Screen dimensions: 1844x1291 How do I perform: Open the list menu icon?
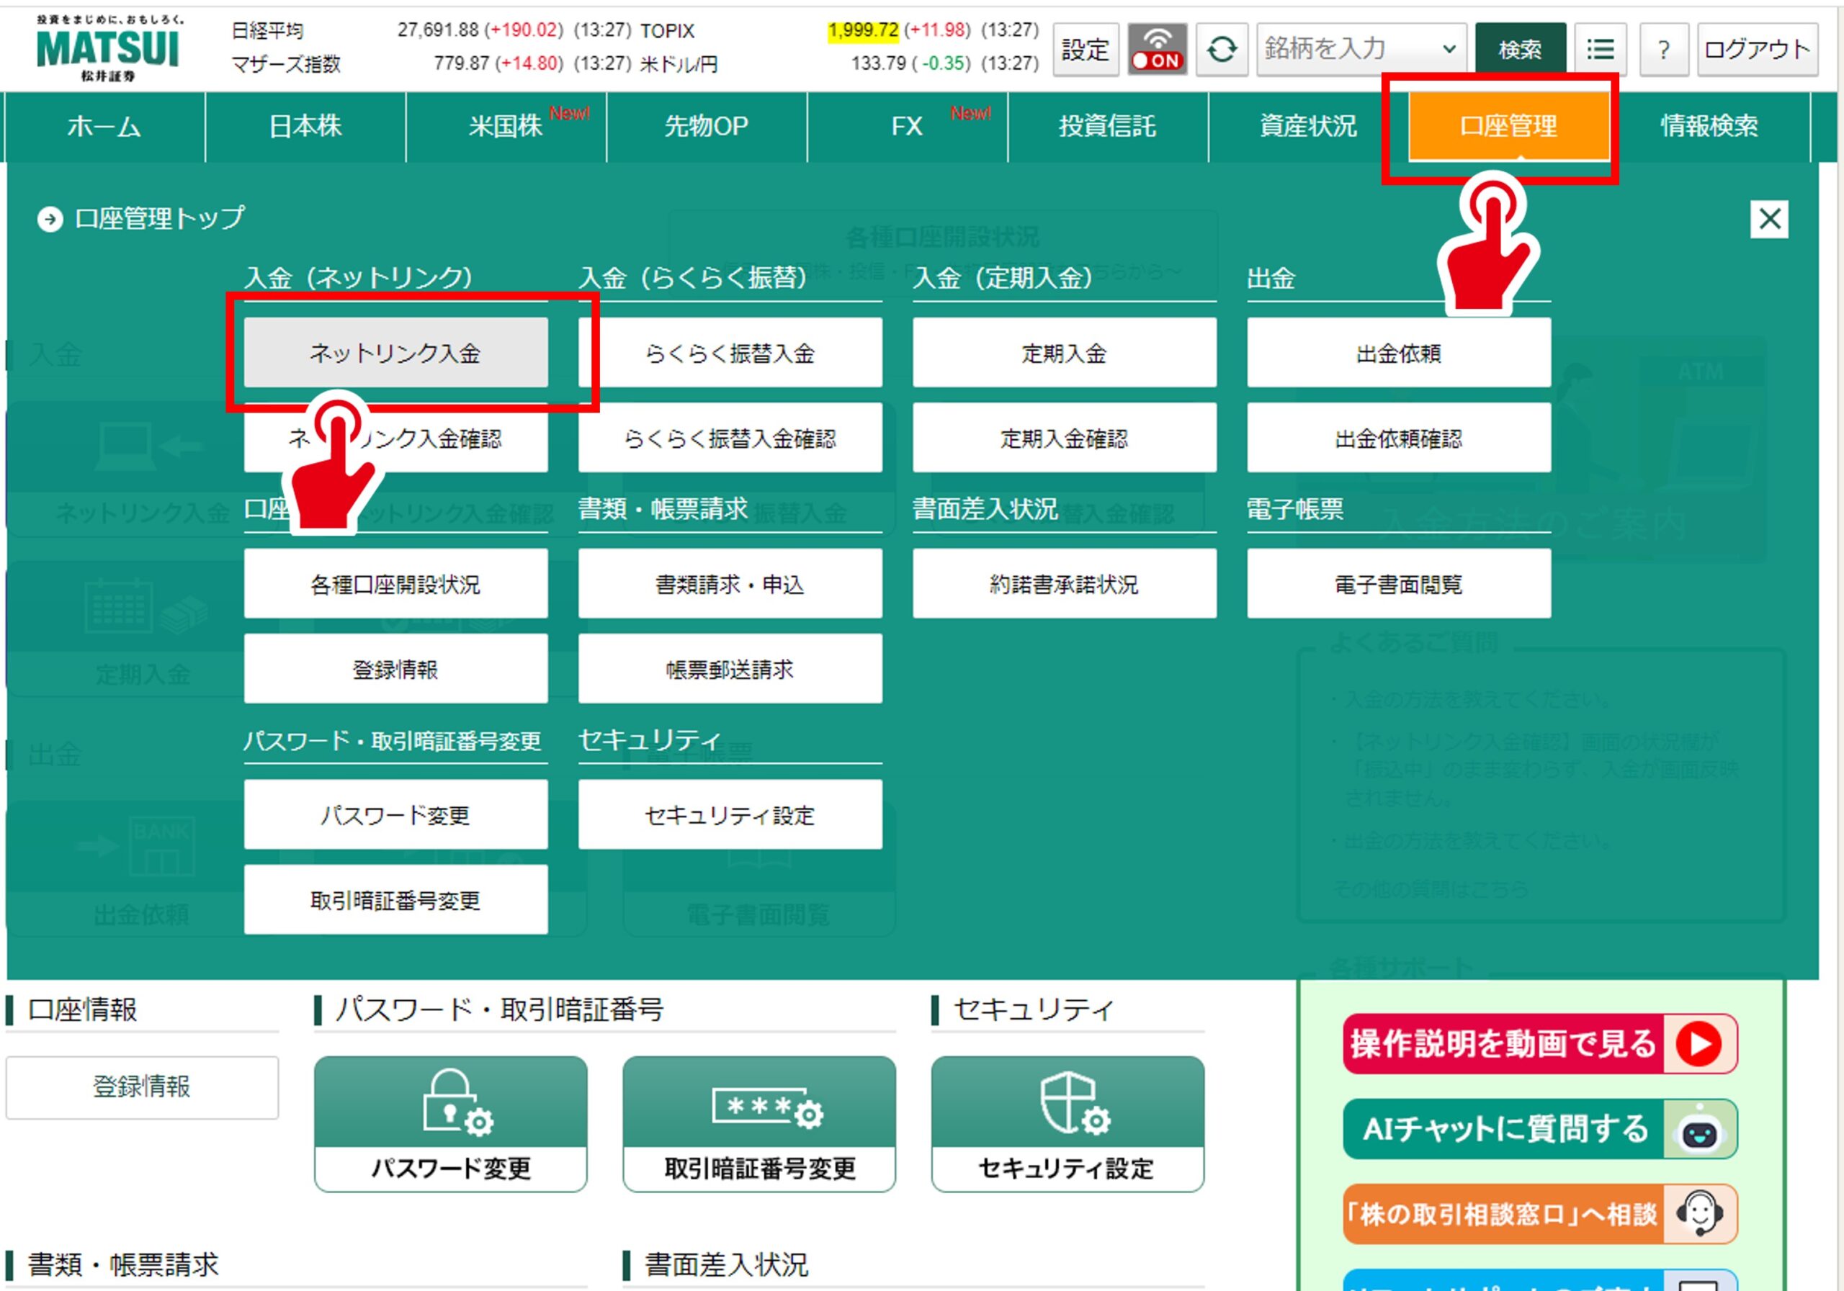1600,49
